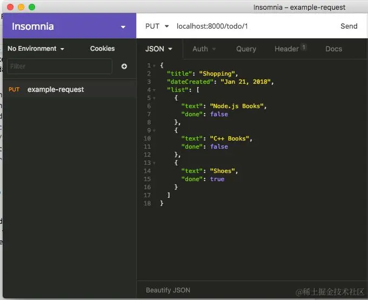The height and width of the screenshot is (300, 368).
Task: Click the Filter input field
Action: coord(59,66)
